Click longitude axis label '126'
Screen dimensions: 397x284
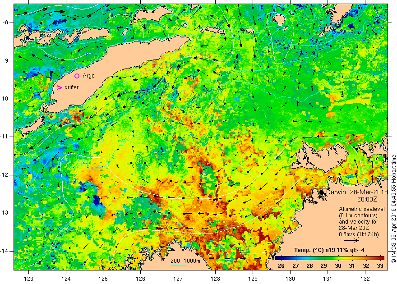coord(140,279)
